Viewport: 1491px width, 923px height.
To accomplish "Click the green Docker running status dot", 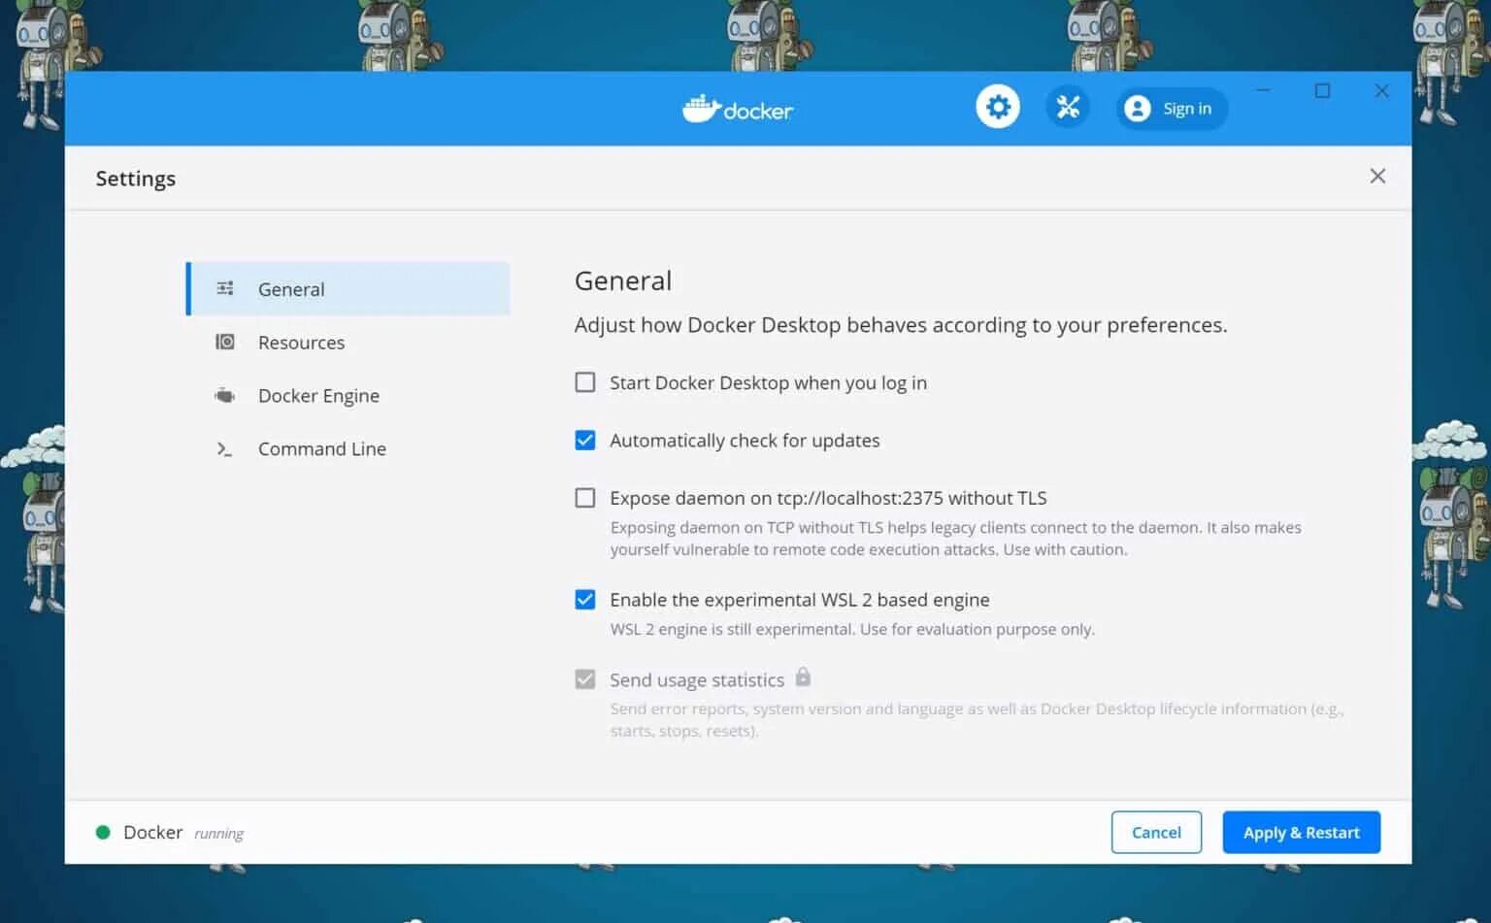I will 103,832.
